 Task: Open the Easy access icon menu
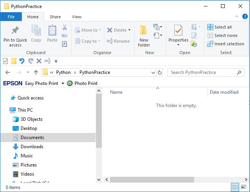tap(158, 35)
